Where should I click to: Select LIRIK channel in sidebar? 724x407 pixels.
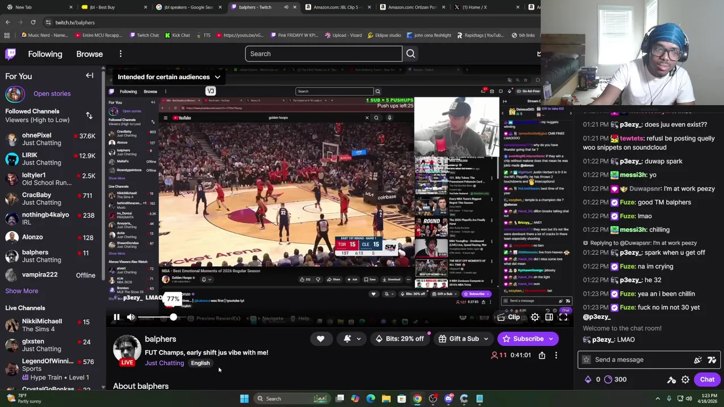51,159
